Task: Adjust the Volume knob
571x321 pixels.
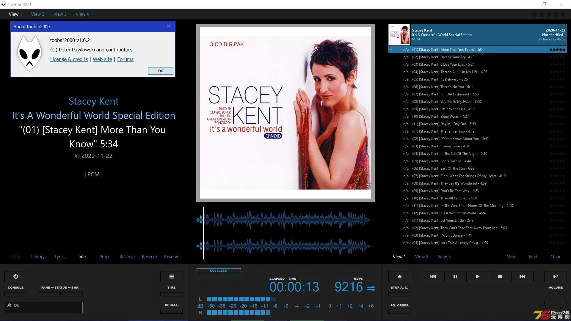Action: 556,303
